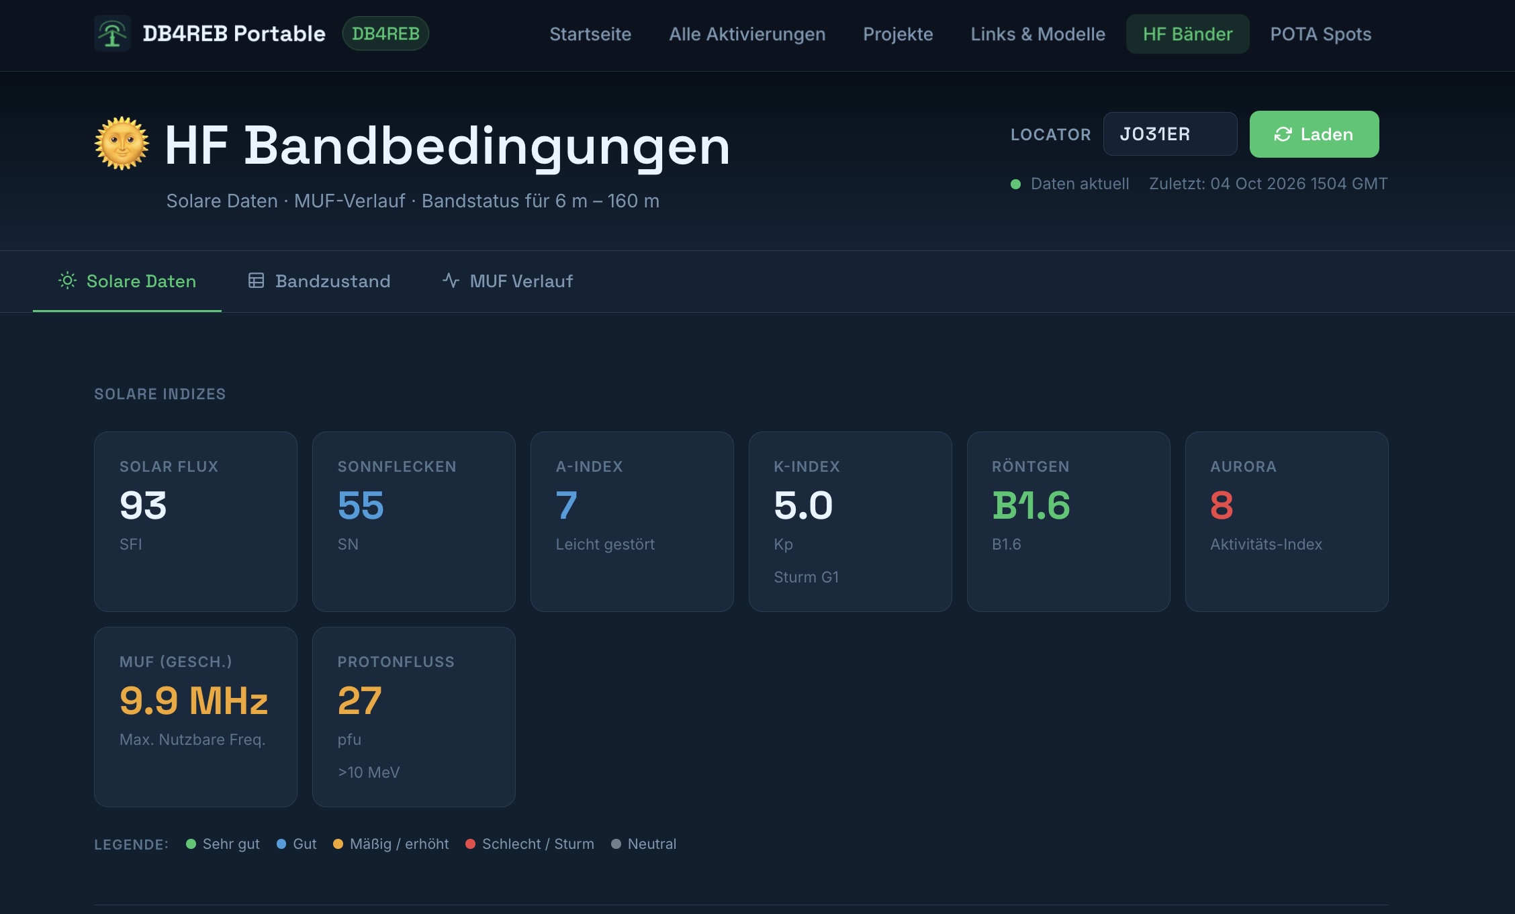1515x914 pixels.
Task: Select the Solare Daten tab
Action: pos(127,281)
